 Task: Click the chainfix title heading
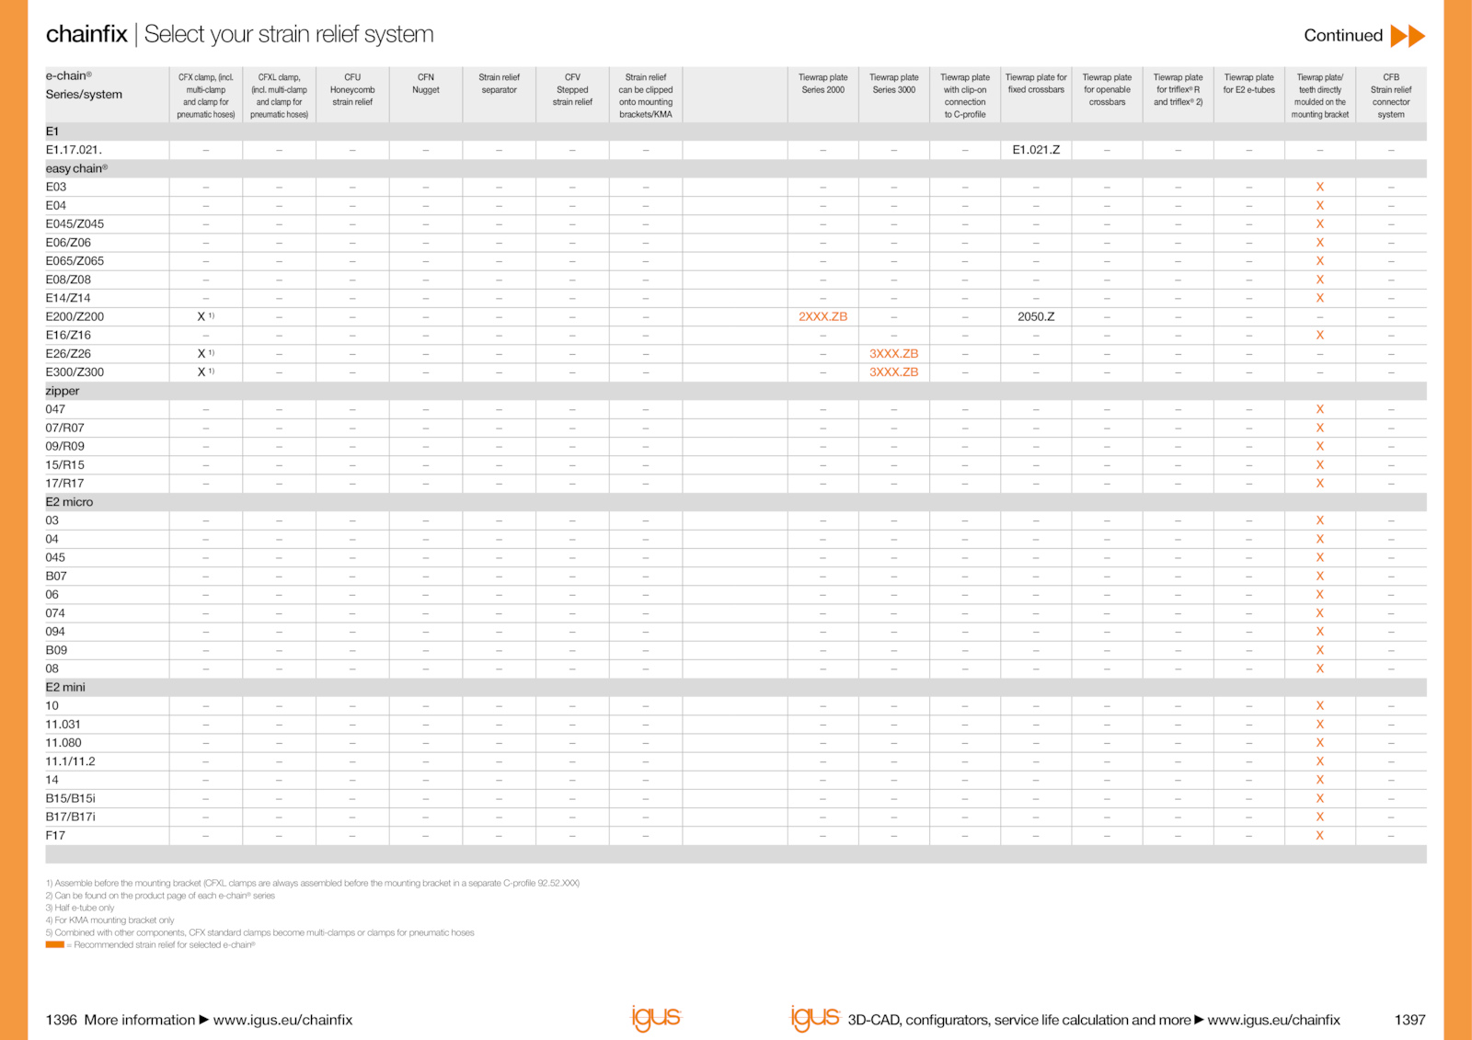(x=86, y=34)
